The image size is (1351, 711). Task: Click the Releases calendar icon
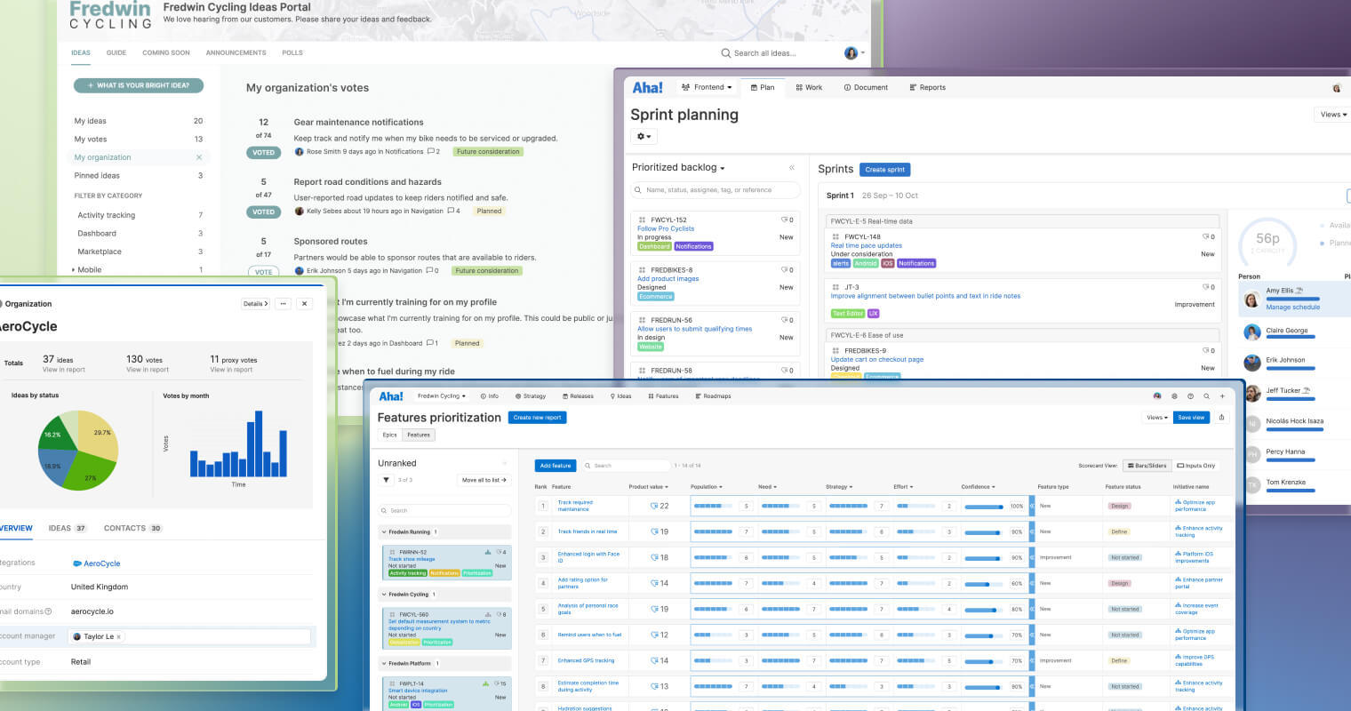click(x=564, y=395)
